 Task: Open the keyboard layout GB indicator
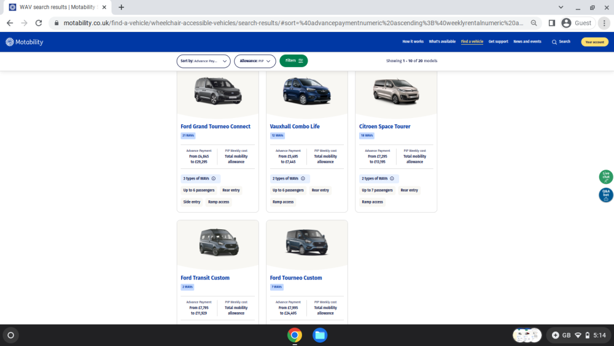click(566, 336)
